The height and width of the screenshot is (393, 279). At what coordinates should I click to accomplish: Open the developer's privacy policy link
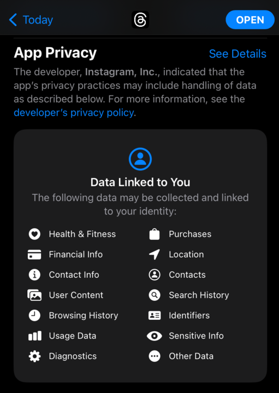74,112
